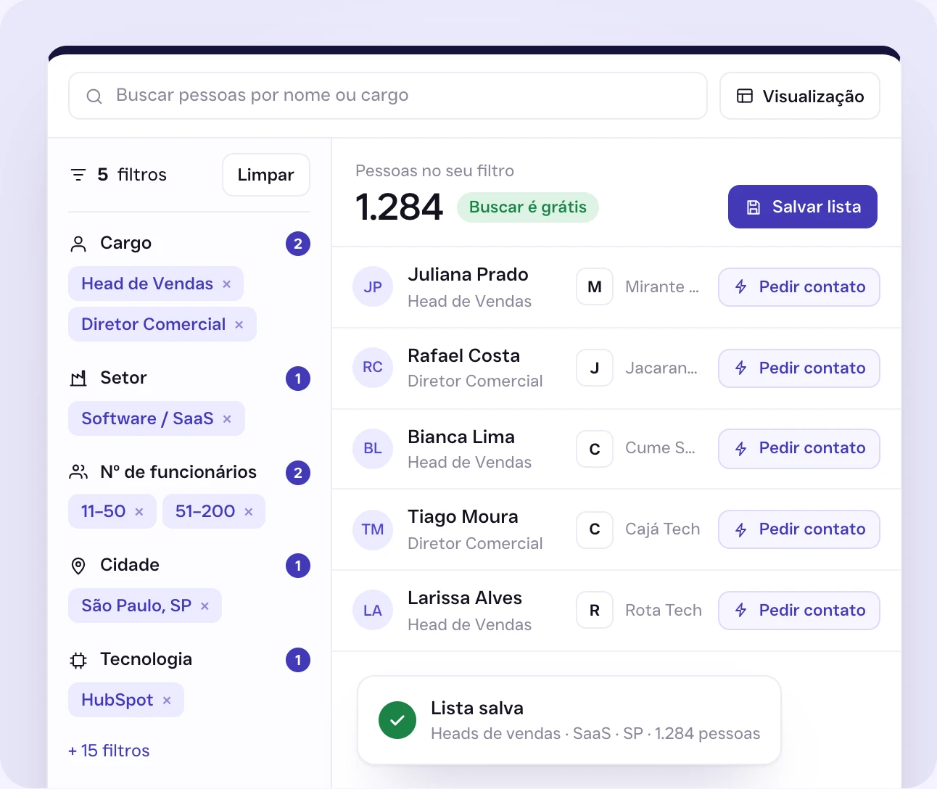937x789 pixels.
Task: Open Tiago Moura's profile name
Action: pos(463,516)
